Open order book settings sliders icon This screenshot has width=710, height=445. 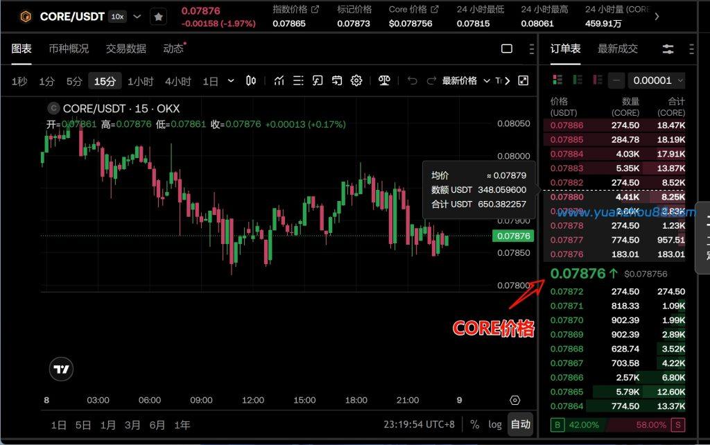click(668, 49)
